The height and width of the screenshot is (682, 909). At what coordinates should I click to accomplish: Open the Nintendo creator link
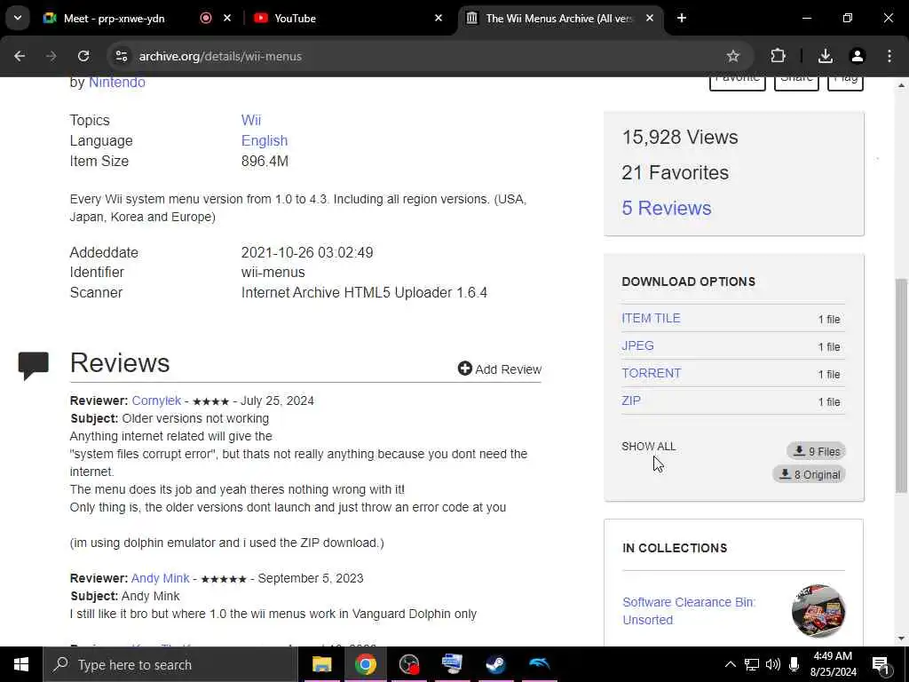[x=116, y=83]
